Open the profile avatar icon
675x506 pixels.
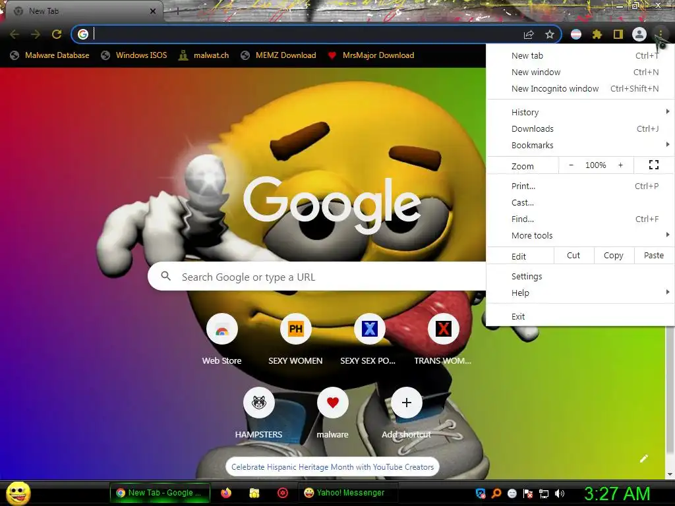[639, 34]
